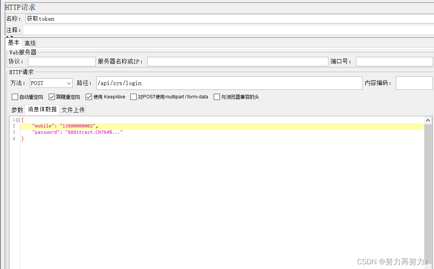434x269 pixels.
Task: Disable the 使用KeepAlive option
Action: [89, 97]
